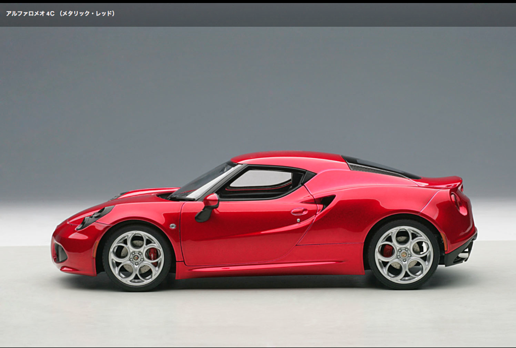
Task: Click the round side marker on fender
Action: [x=173, y=226]
